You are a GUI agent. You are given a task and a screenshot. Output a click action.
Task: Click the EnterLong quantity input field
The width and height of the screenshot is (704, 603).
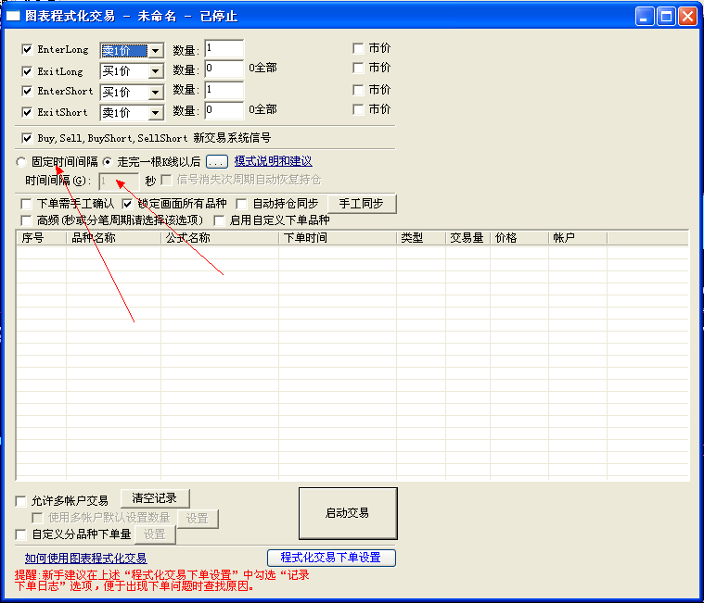tap(224, 49)
